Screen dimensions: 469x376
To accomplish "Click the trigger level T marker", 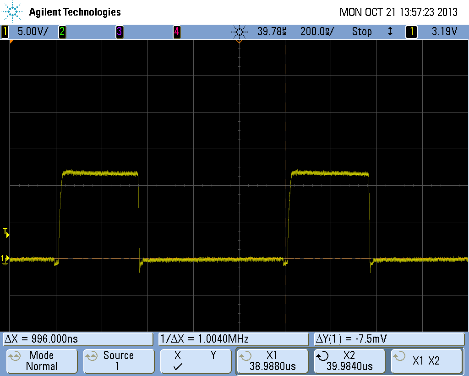I will tap(6, 233).
